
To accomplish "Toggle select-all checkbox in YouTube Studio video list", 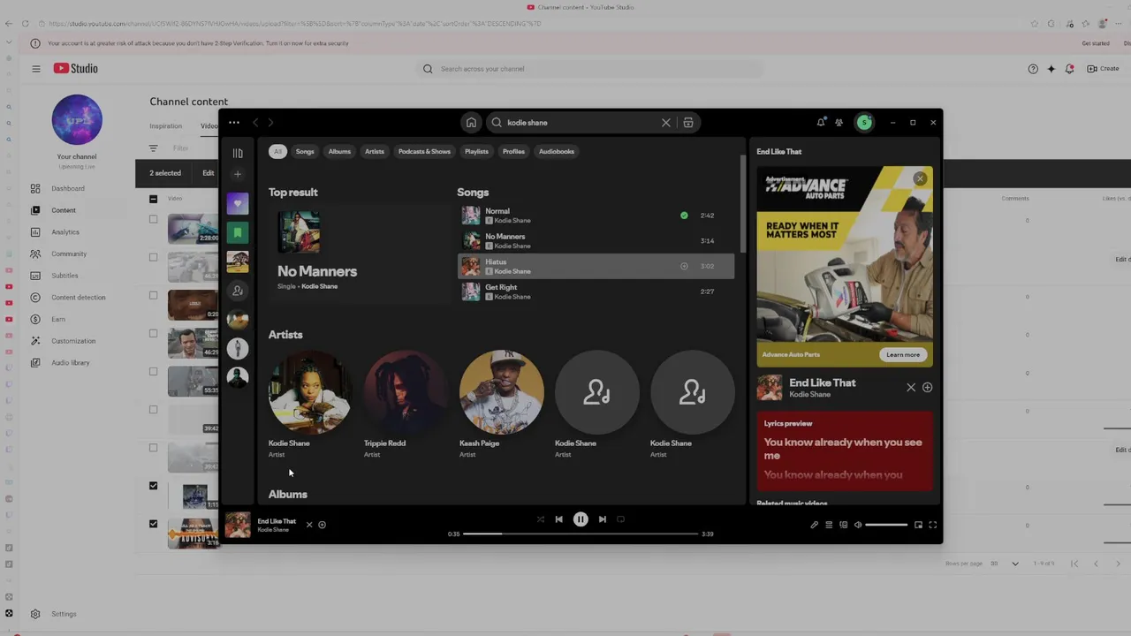I will pos(153,199).
